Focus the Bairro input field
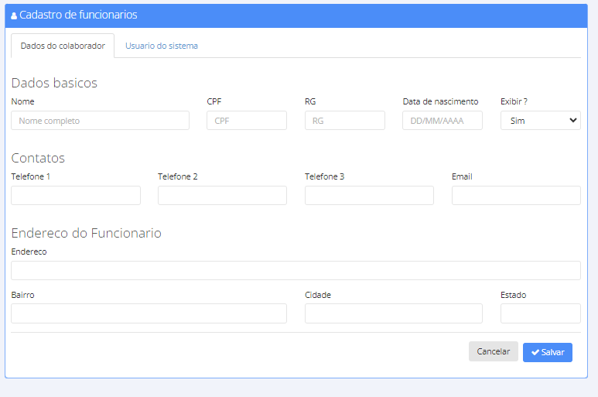Image resolution: width=598 pixels, height=397 pixels. 149,313
